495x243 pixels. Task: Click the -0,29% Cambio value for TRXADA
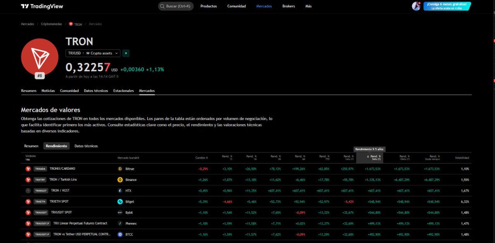coord(203,169)
